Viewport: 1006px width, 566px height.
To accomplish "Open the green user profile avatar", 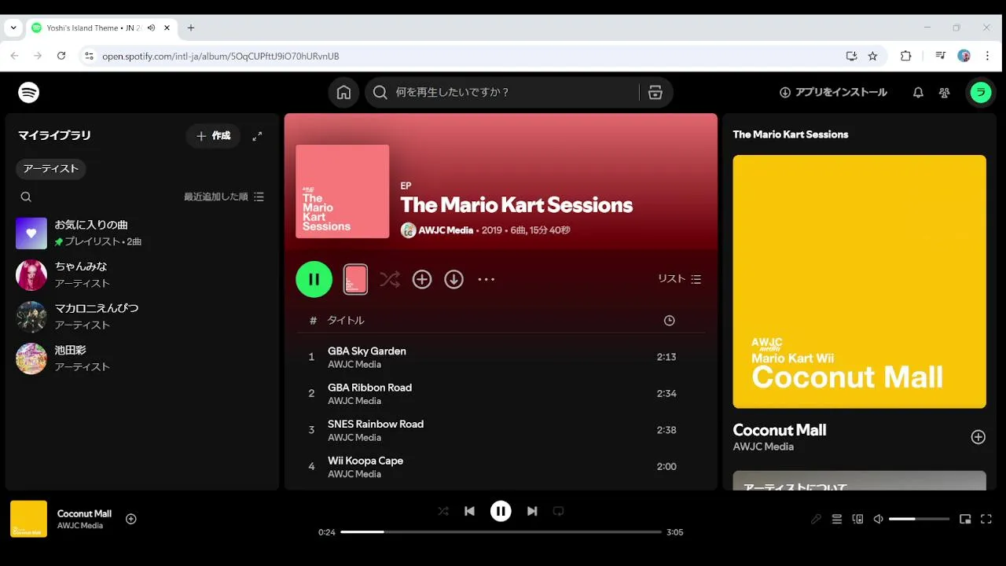I will pyautogui.click(x=980, y=93).
